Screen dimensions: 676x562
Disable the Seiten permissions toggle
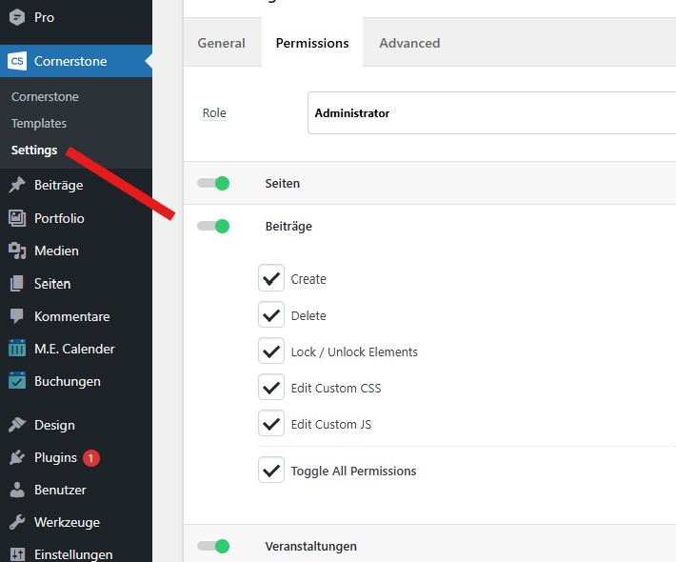click(x=213, y=184)
